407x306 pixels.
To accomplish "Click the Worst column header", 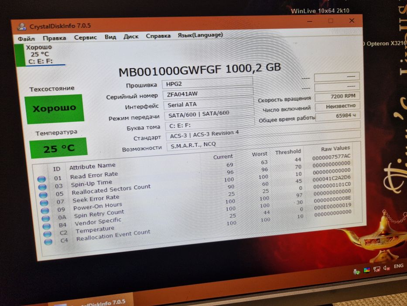I will (x=260, y=154).
